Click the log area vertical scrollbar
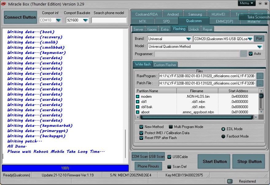The width and height of the screenshot is (270, 185). (125, 144)
